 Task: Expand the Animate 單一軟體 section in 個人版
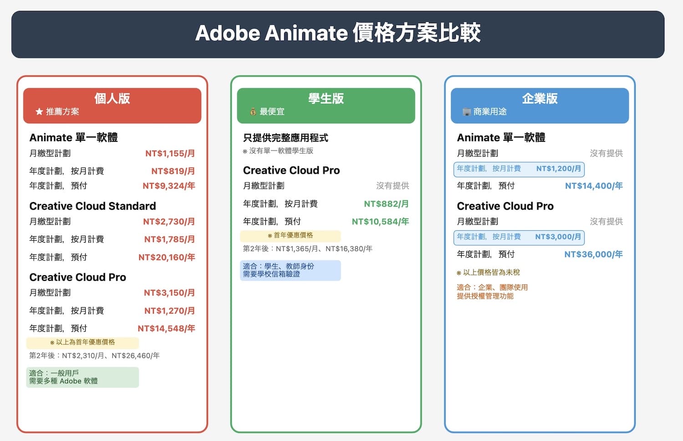pyautogui.click(x=73, y=137)
